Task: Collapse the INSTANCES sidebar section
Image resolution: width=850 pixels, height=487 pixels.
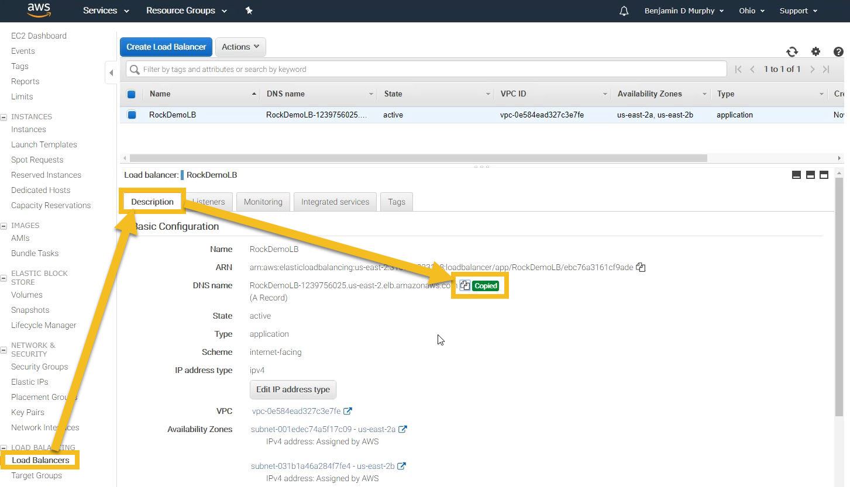Action: 4,117
